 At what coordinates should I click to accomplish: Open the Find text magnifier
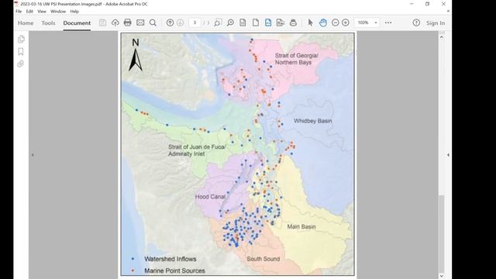(x=153, y=22)
